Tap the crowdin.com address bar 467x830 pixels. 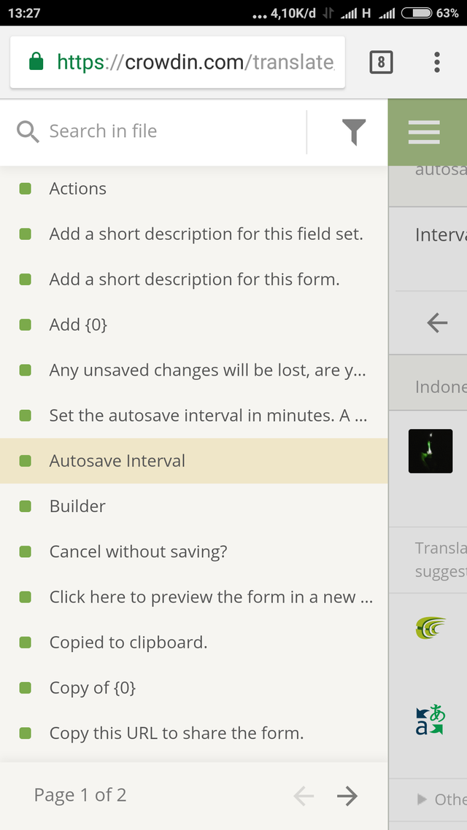point(196,63)
